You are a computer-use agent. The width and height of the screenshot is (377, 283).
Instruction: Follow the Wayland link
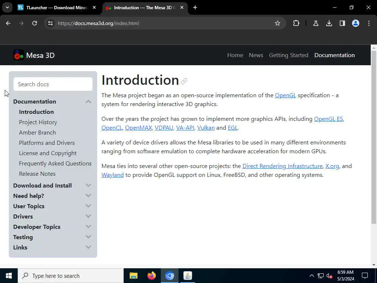(113, 175)
